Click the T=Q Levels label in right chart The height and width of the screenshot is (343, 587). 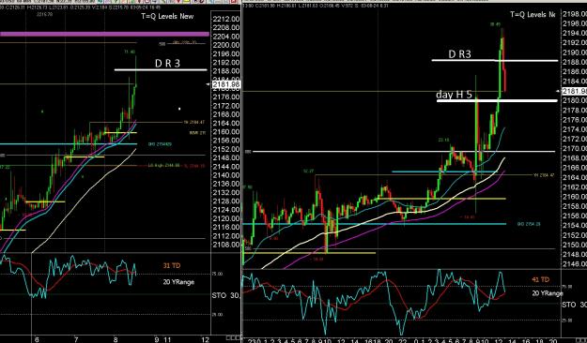pos(533,15)
